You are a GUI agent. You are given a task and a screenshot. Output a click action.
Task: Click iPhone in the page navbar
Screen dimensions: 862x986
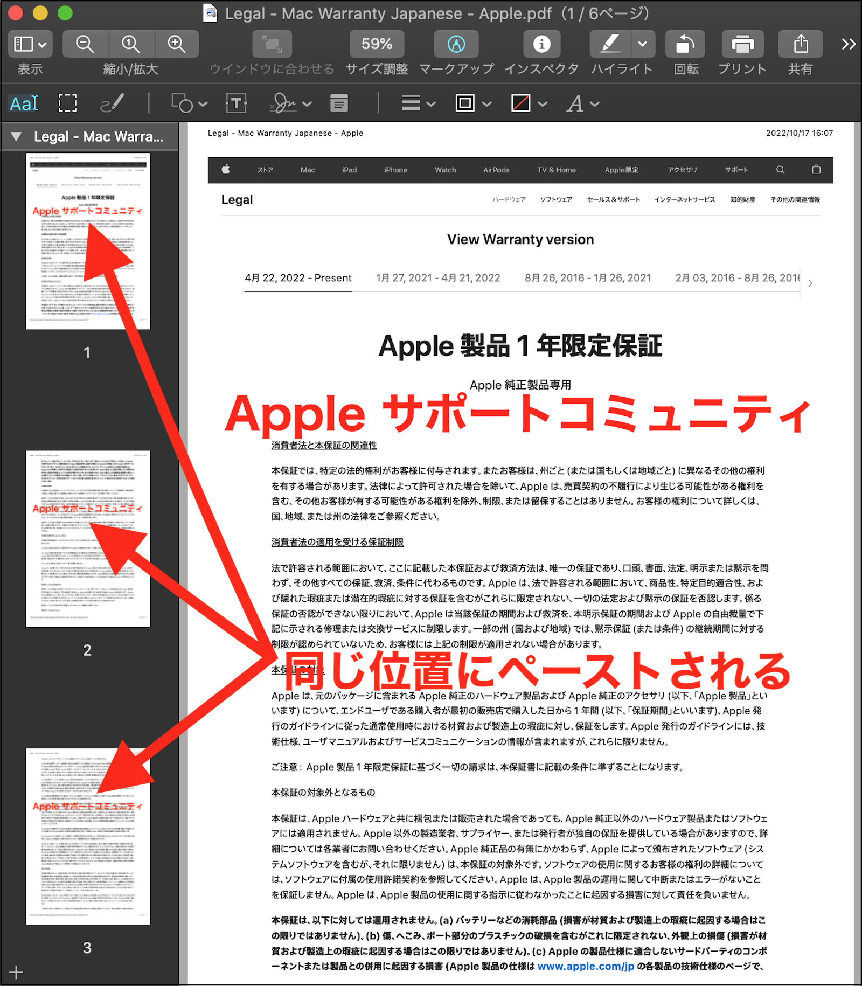pos(395,170)
